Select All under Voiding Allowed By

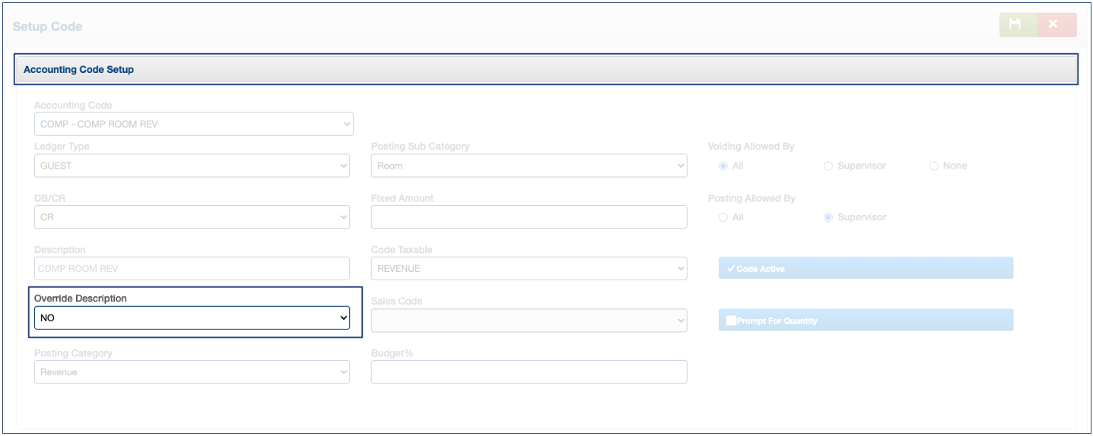point(723,166)
